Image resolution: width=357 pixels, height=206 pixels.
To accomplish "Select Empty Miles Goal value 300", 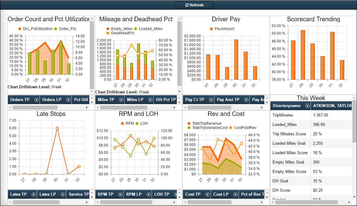I will pyautogui.click(x=316, y=162).
